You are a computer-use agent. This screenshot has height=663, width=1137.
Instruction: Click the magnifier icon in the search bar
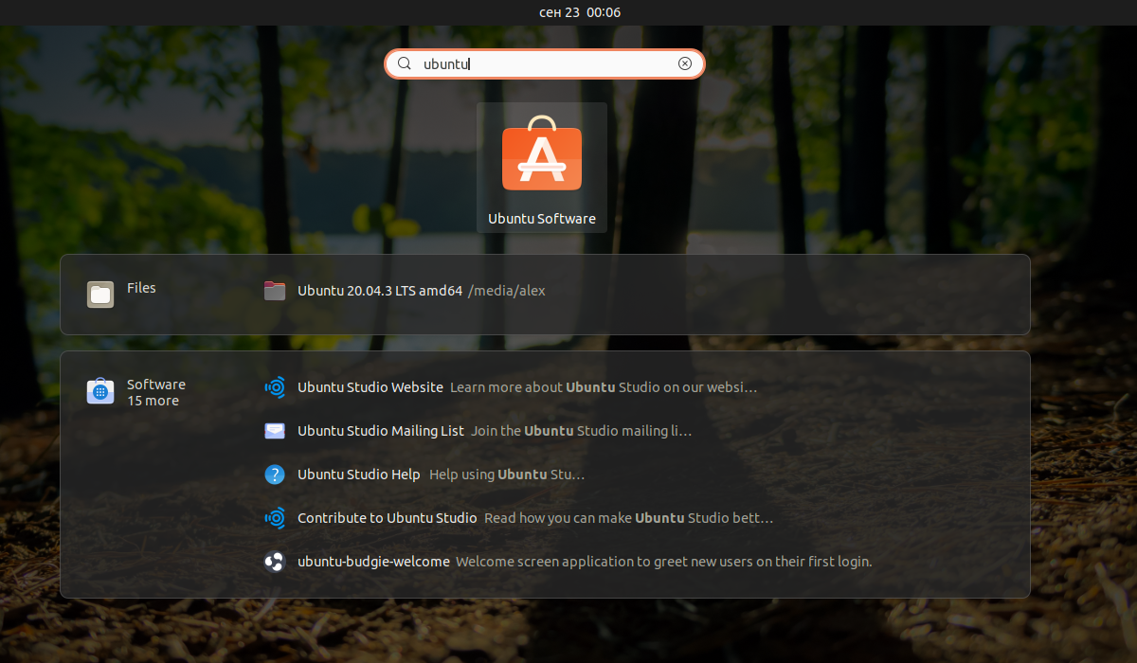[x=404, y=63]
